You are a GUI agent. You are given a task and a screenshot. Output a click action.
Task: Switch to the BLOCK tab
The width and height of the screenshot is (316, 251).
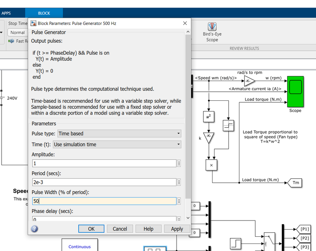tap(44, 13)
